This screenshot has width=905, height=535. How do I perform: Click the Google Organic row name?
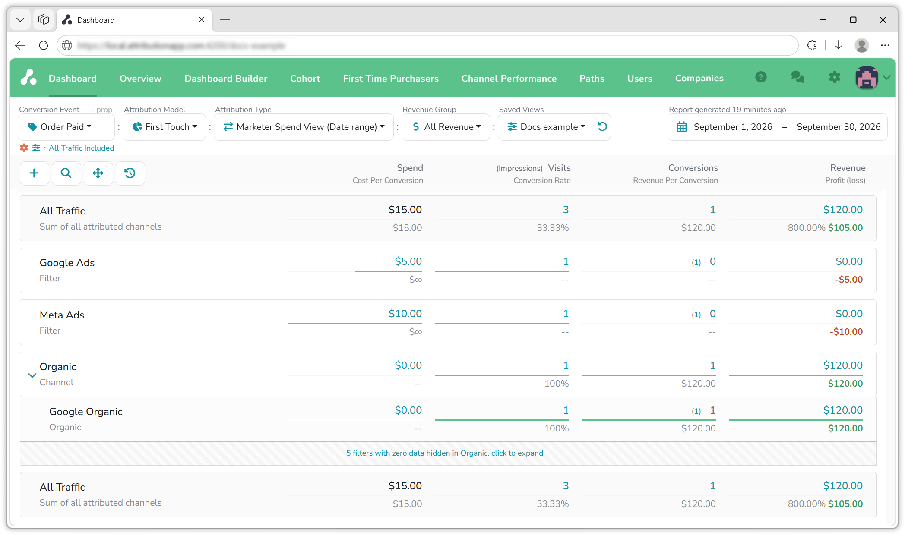point(86,412)
